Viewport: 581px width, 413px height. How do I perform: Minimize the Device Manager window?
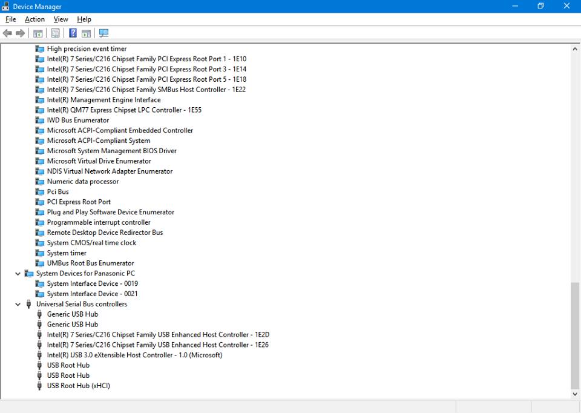click(x=515, y=6)
